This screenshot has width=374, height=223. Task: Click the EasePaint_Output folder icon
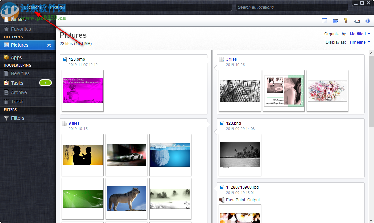click(x=222, y=200)
